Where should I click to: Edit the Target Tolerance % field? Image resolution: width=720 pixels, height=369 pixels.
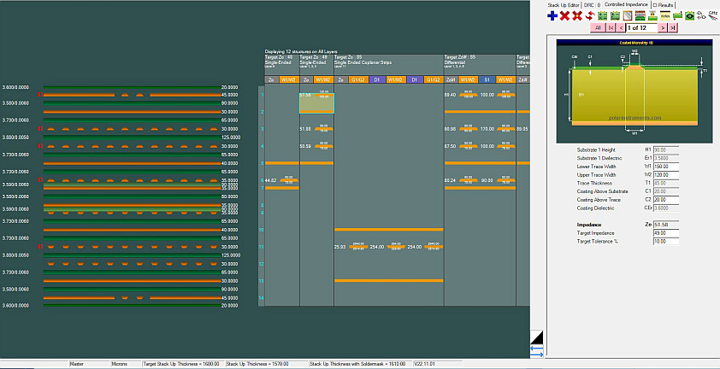coord(666,242)
